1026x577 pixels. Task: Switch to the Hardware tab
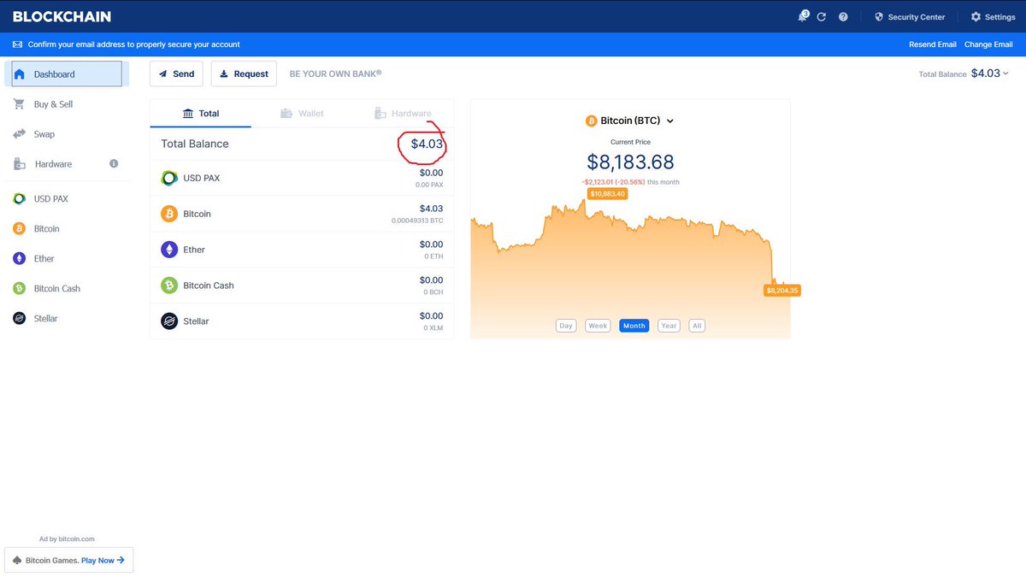click(403, 114)
